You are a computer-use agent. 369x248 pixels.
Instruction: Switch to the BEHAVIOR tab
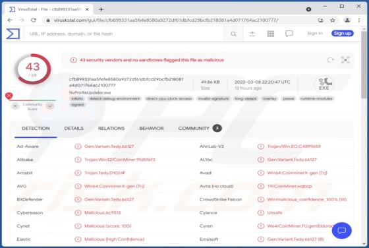pos(152,129)
